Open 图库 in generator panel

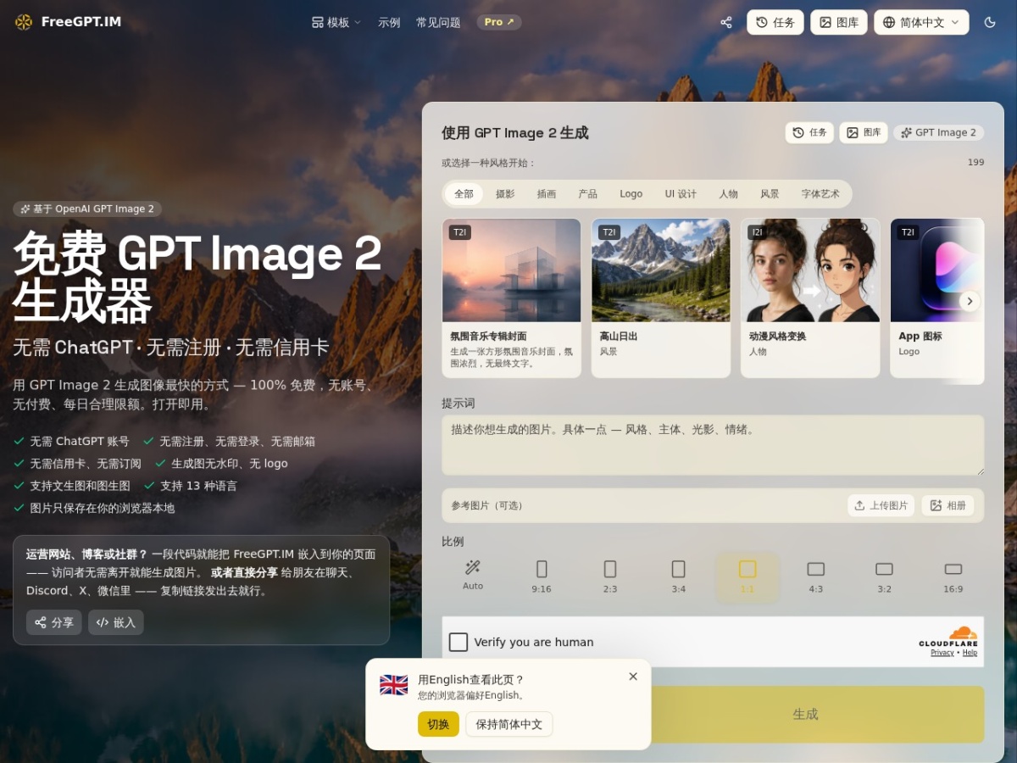coord(864,133)
